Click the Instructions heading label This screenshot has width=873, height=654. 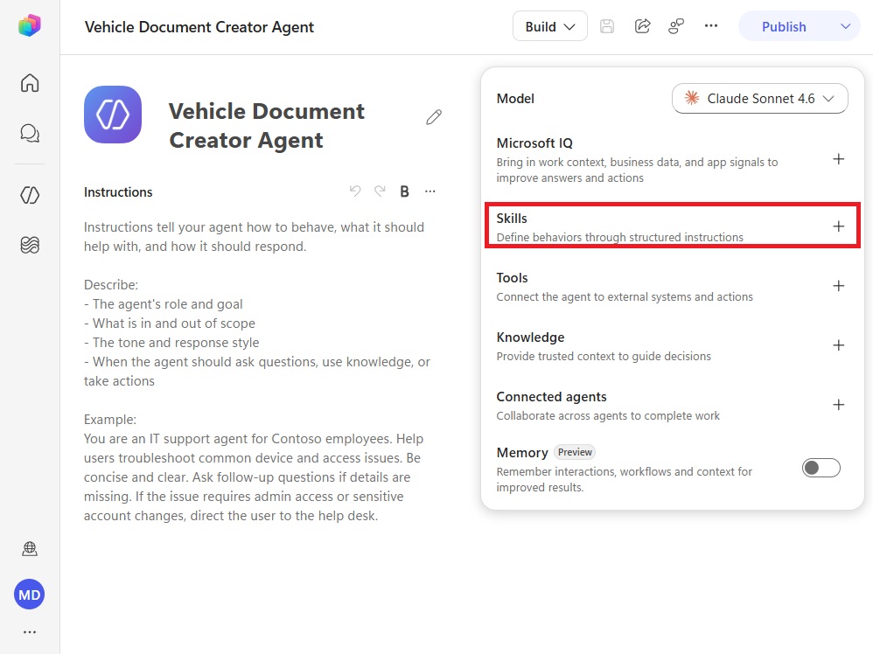(118, 192)
